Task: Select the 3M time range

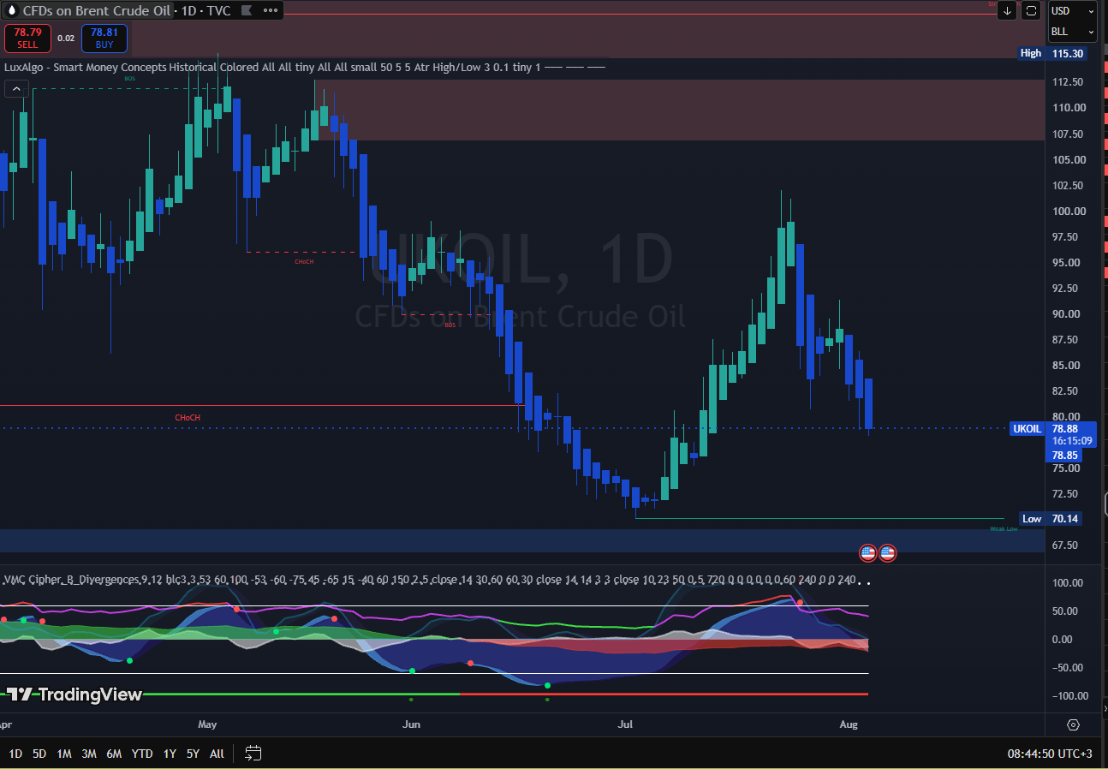Action: click(89, 754)
